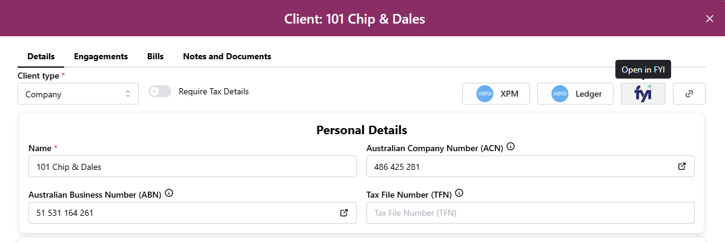The image size is (725, 243).
Task: Click the Name input field
Action: [x=192, y=166]
